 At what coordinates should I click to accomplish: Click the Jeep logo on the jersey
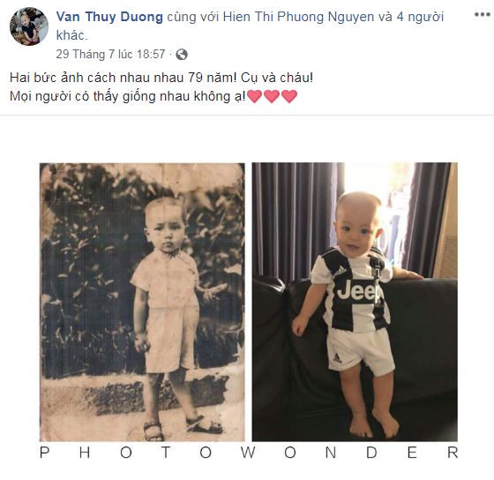(357, 291)
